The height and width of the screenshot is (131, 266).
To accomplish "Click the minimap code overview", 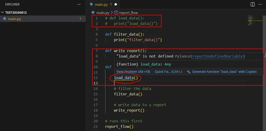I will click(x=250, y=20).
